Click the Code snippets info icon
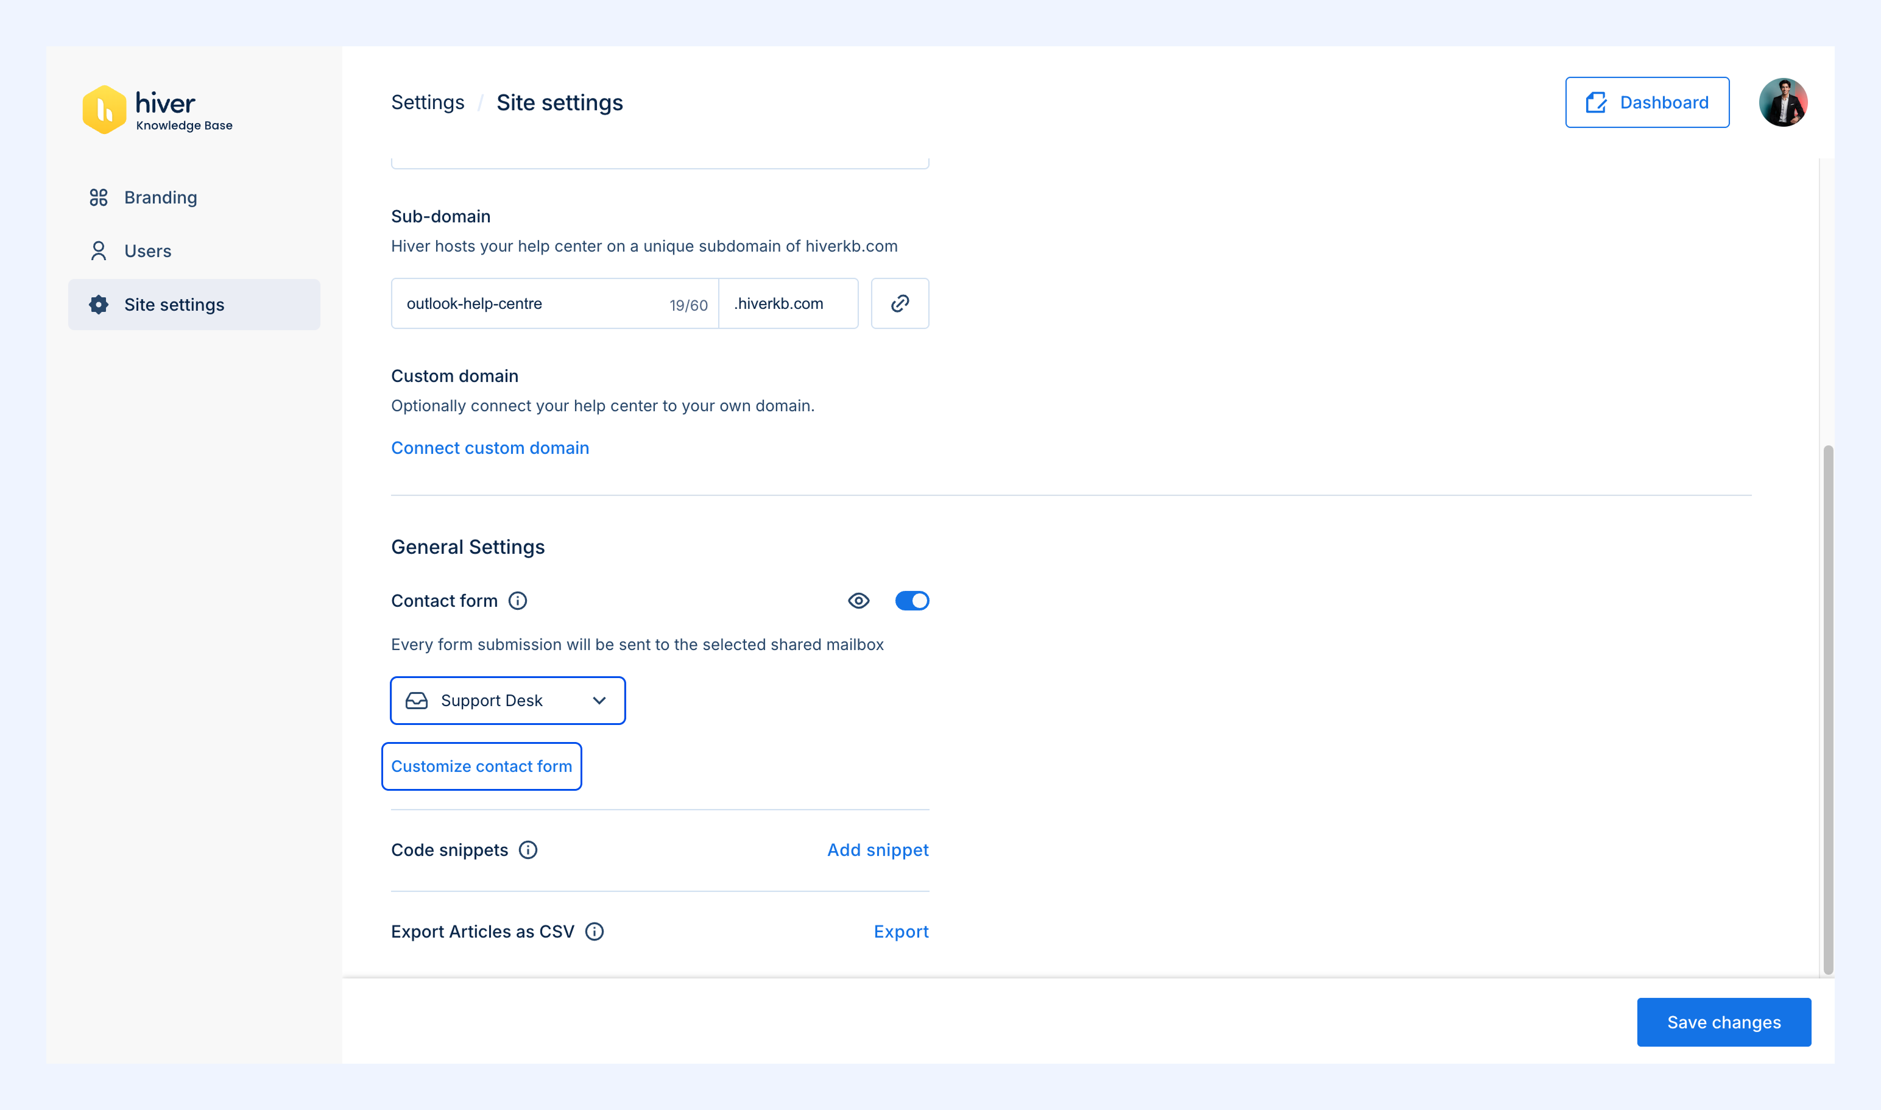This screenshot has height=1110, width=1881. 528,850
